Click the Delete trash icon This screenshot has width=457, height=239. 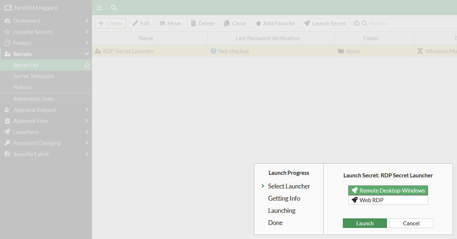194,23
